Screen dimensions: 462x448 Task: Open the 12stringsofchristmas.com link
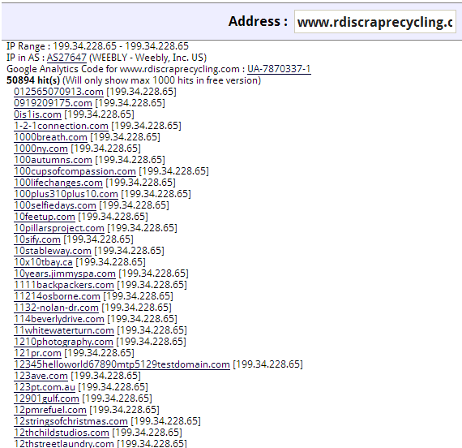click(x=71, y=421)
